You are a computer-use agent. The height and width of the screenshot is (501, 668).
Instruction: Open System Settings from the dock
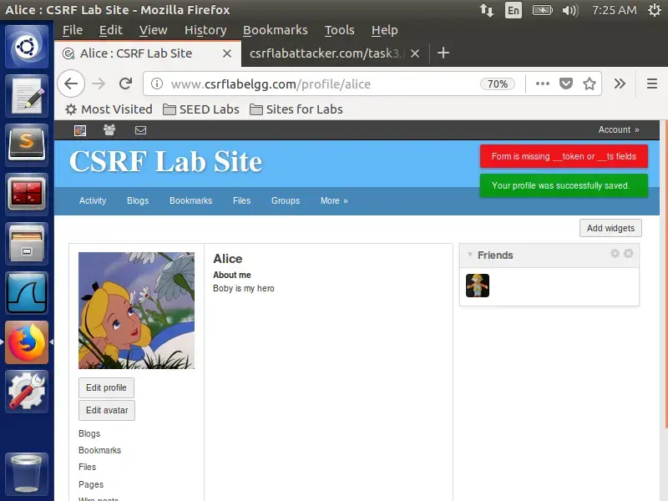tap(27, 392)
